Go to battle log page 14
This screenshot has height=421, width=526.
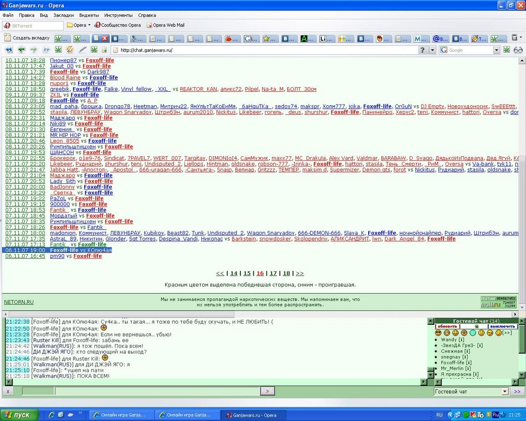coord(234,273)
